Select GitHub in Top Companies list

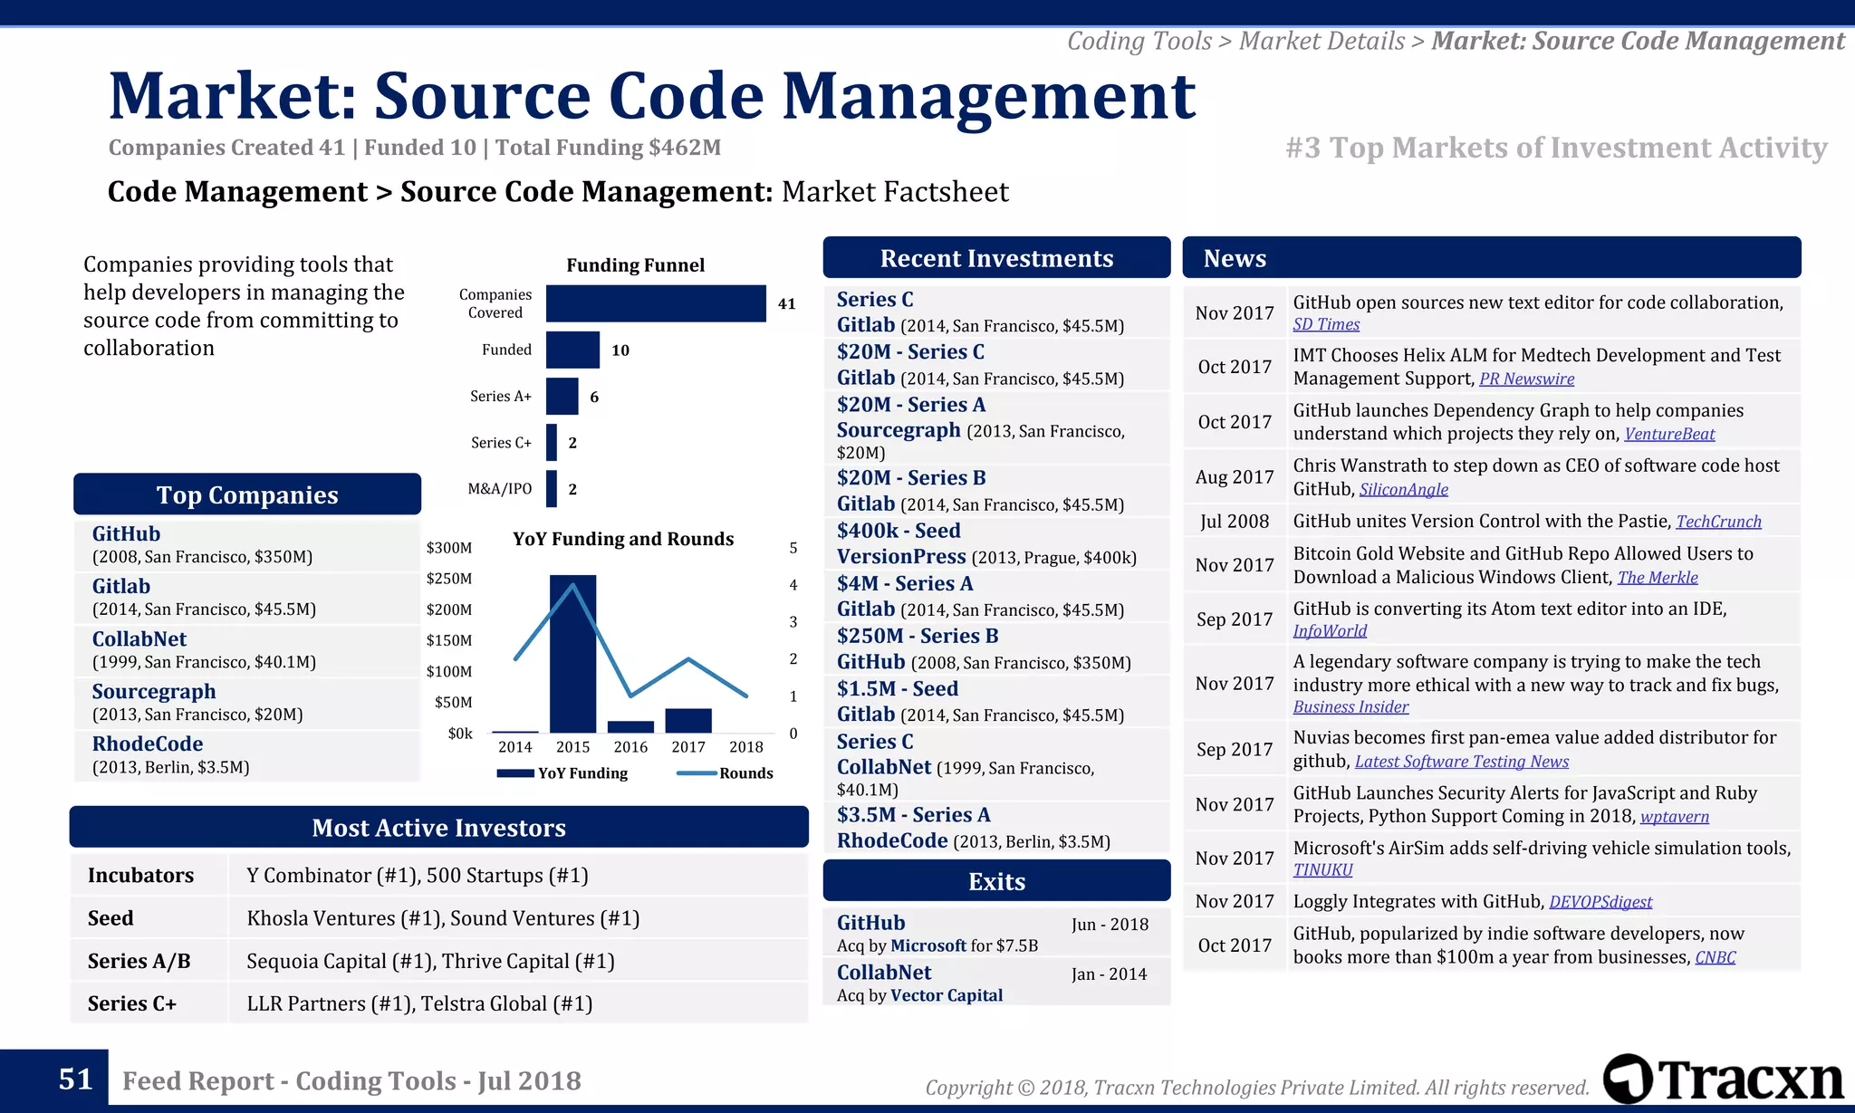(x=126, y=533)
